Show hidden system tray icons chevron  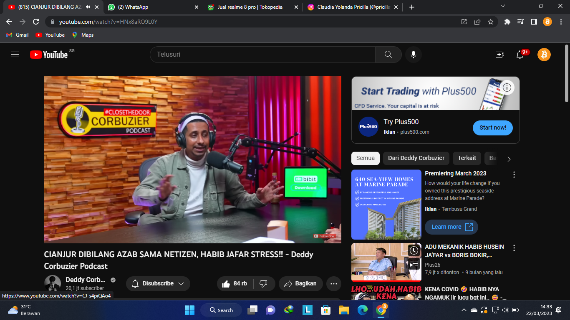(464, 310)
